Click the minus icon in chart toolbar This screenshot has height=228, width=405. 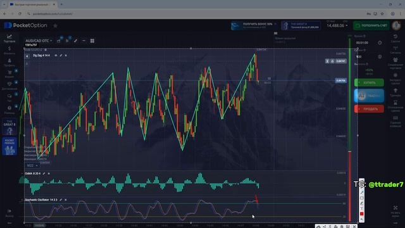(x=84, y=41)
